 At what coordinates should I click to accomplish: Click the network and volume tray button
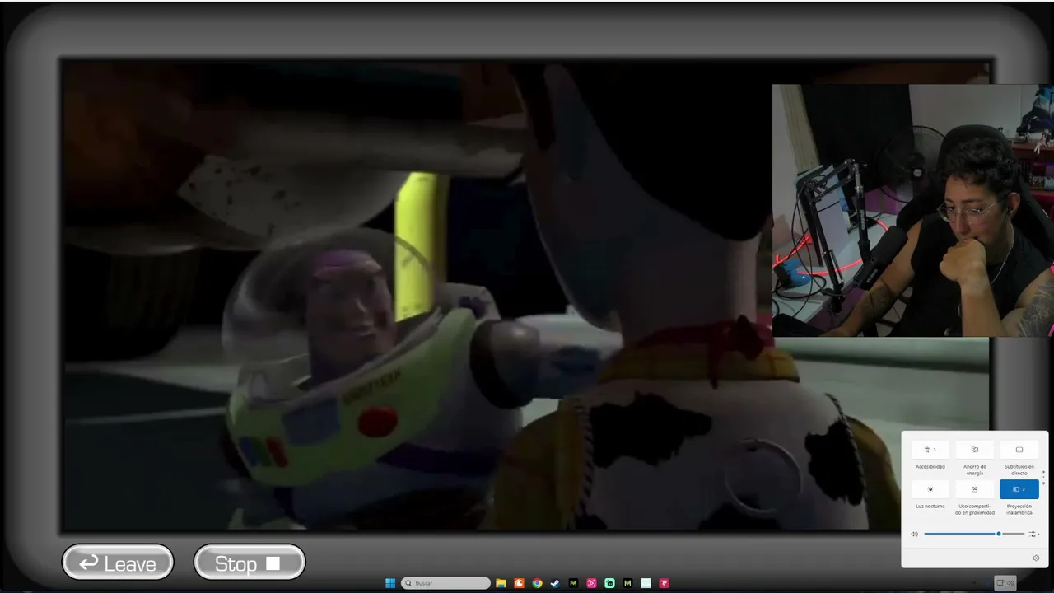coord(1005,583)
